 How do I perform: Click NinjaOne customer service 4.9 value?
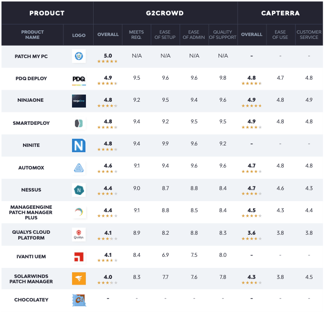309,100
